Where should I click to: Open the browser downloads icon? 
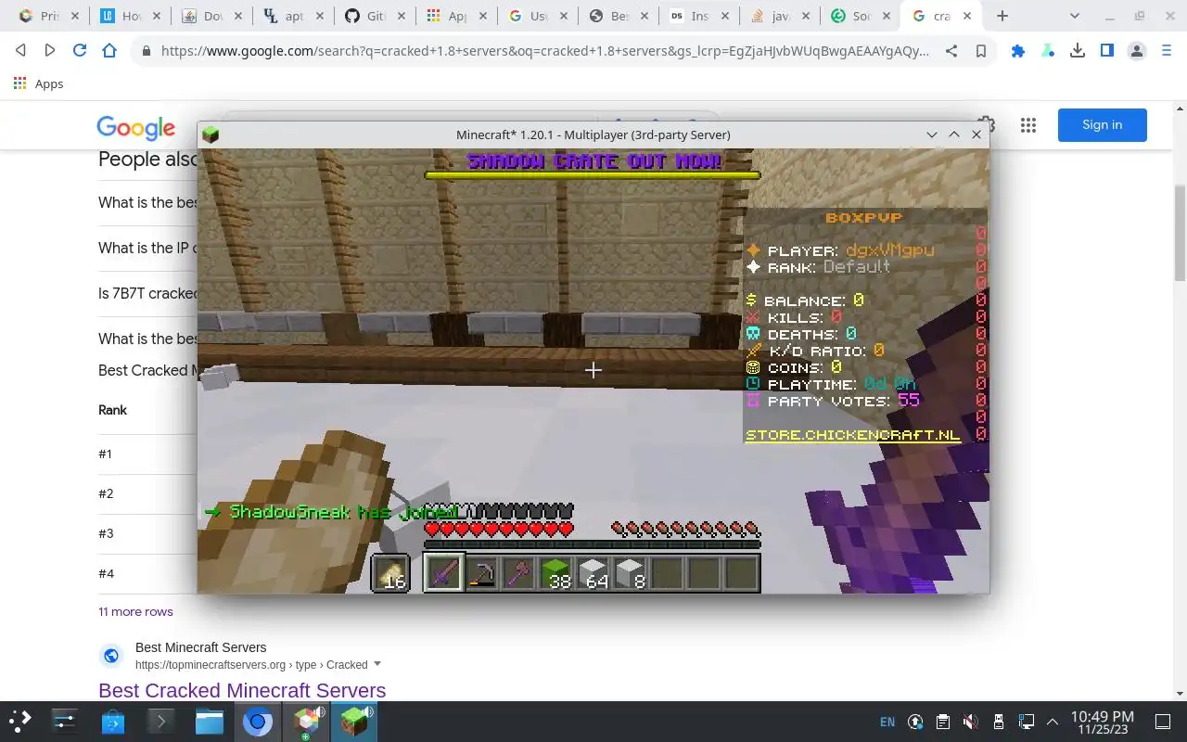1078,51
